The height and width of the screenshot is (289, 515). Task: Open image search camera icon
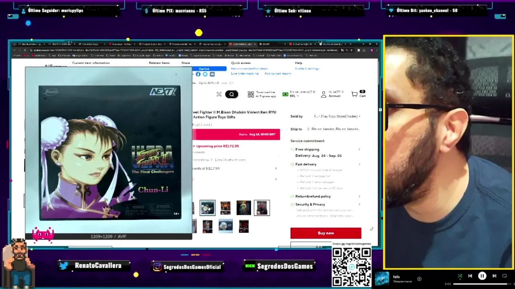[x=219, y=94]
